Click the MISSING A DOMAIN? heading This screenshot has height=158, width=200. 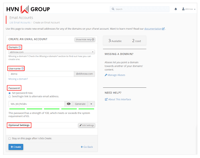119,54
